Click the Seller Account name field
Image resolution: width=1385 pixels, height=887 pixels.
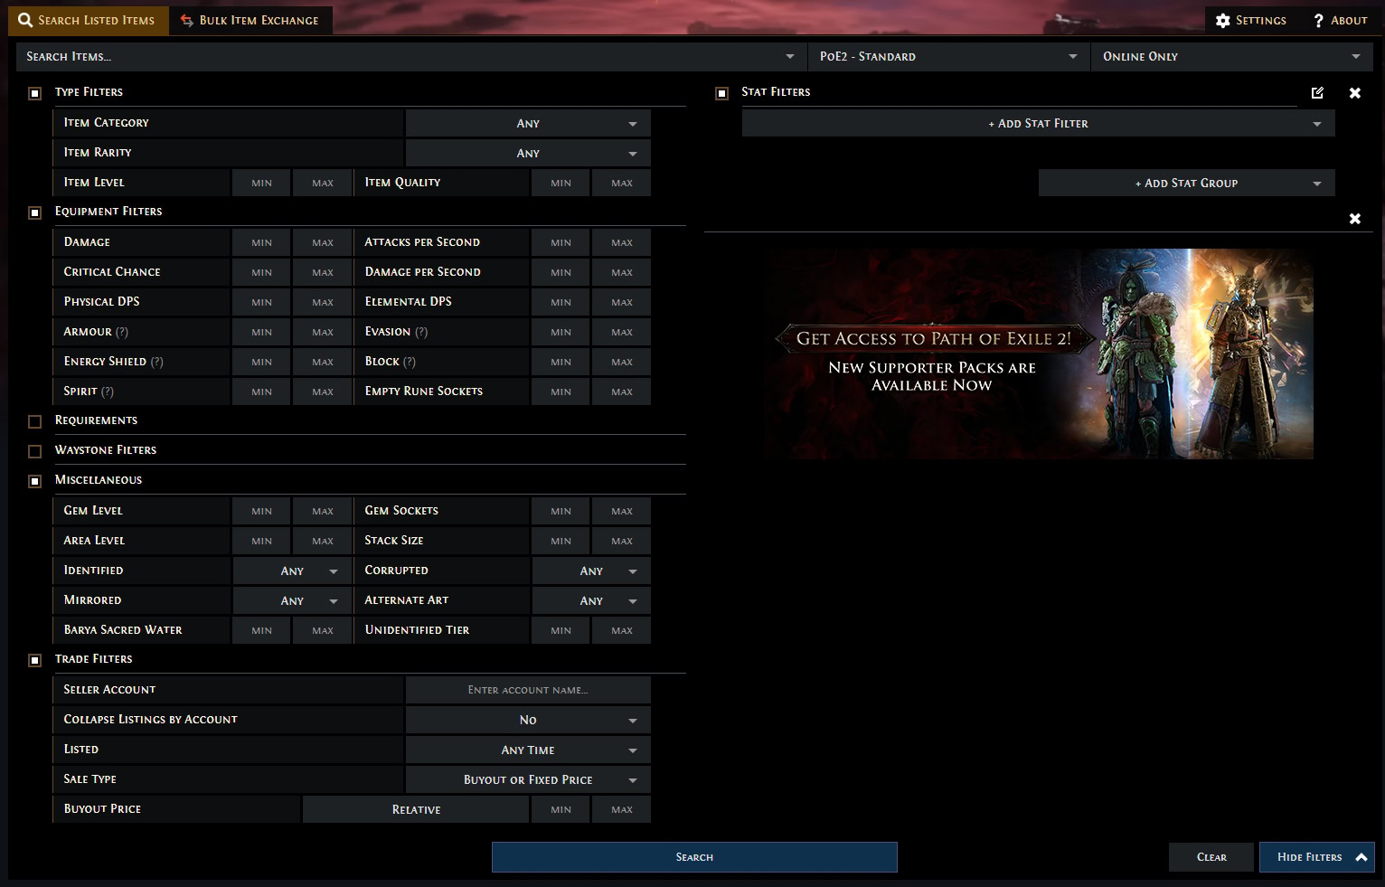tap(528, 690)
